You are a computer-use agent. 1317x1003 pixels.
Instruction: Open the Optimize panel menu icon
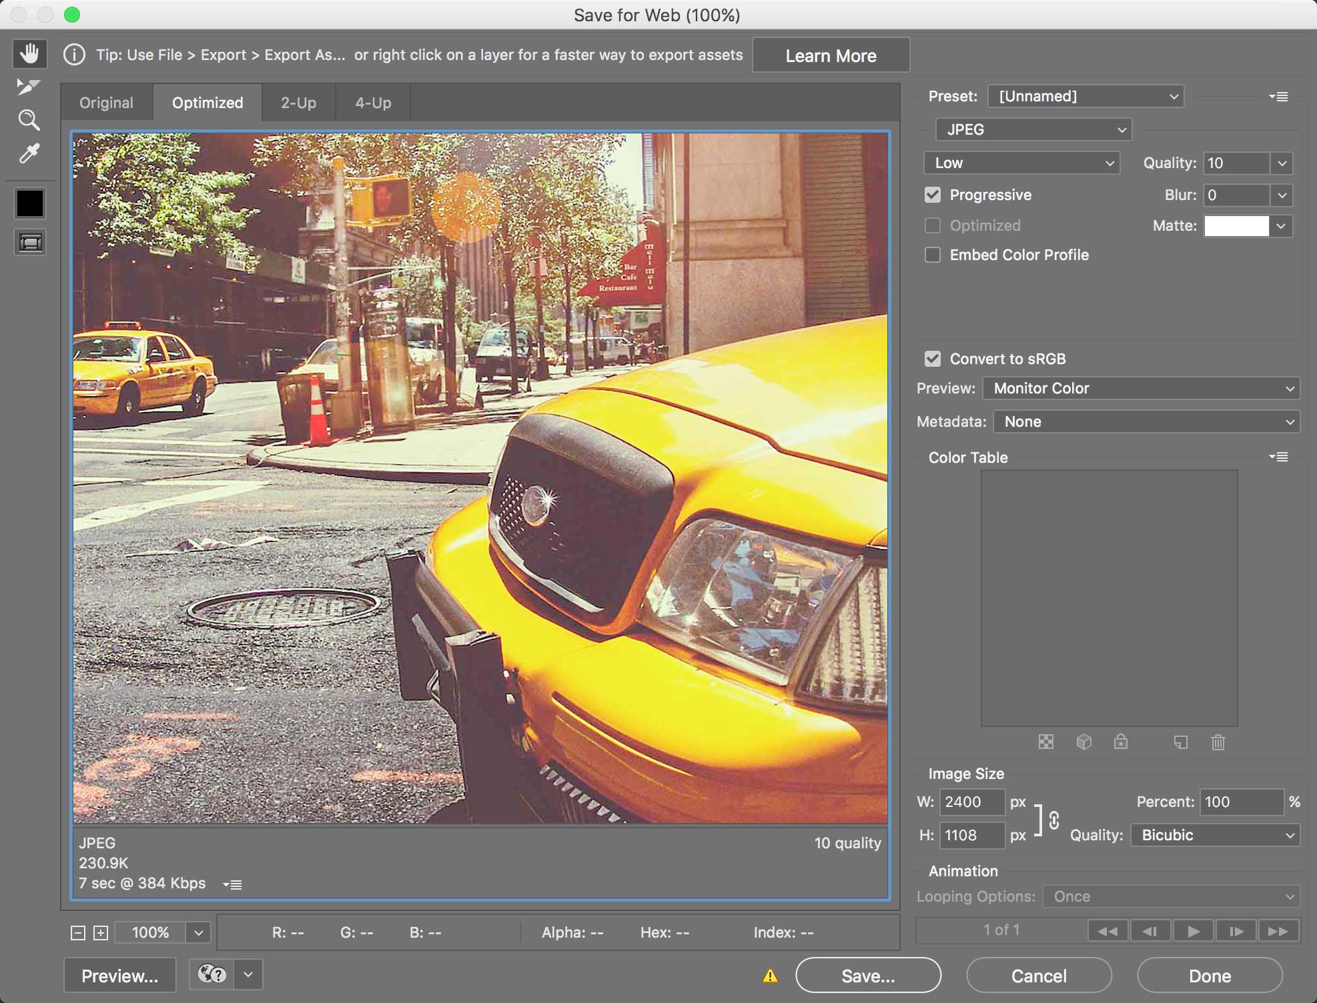point(1279,97)
